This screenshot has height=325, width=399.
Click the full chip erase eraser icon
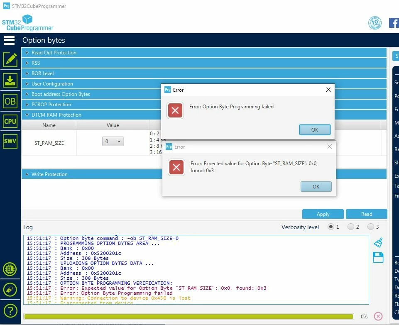coord(10,290)
